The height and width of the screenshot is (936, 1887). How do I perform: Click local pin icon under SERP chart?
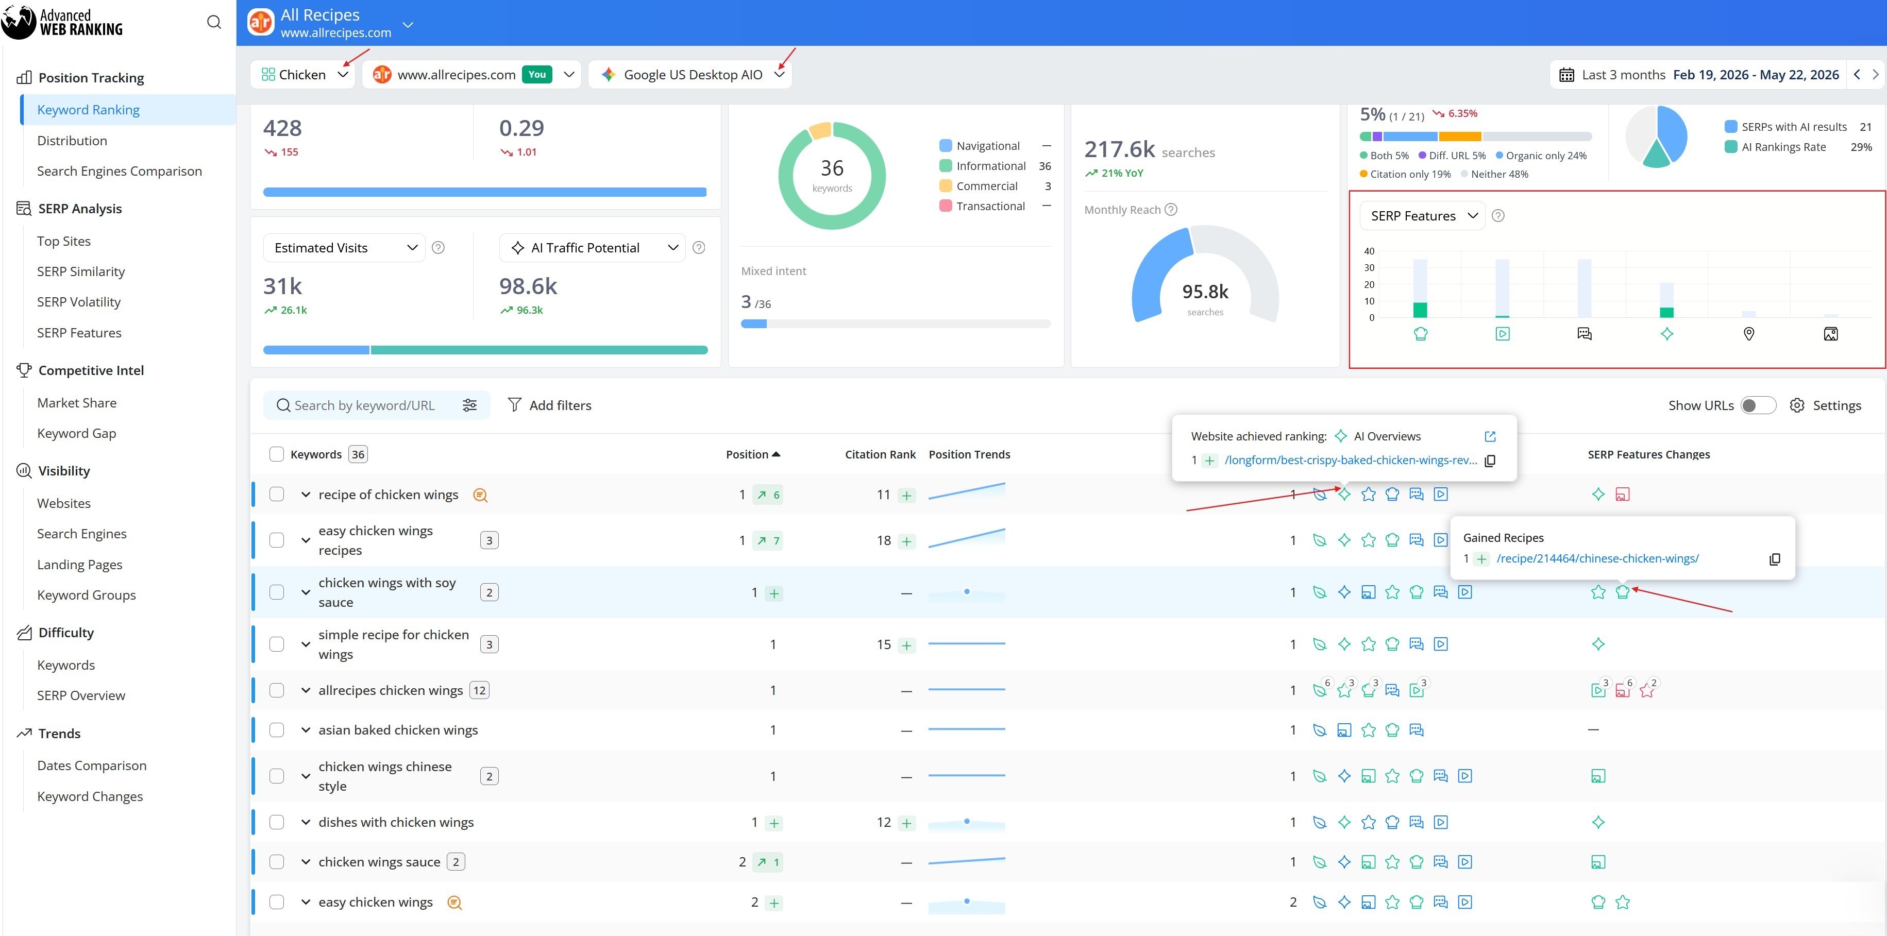[x=1748, y=334]
